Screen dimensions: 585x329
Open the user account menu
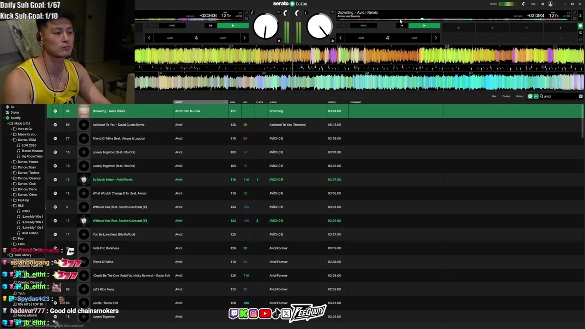pyautogui.click(x=551, y=4)
